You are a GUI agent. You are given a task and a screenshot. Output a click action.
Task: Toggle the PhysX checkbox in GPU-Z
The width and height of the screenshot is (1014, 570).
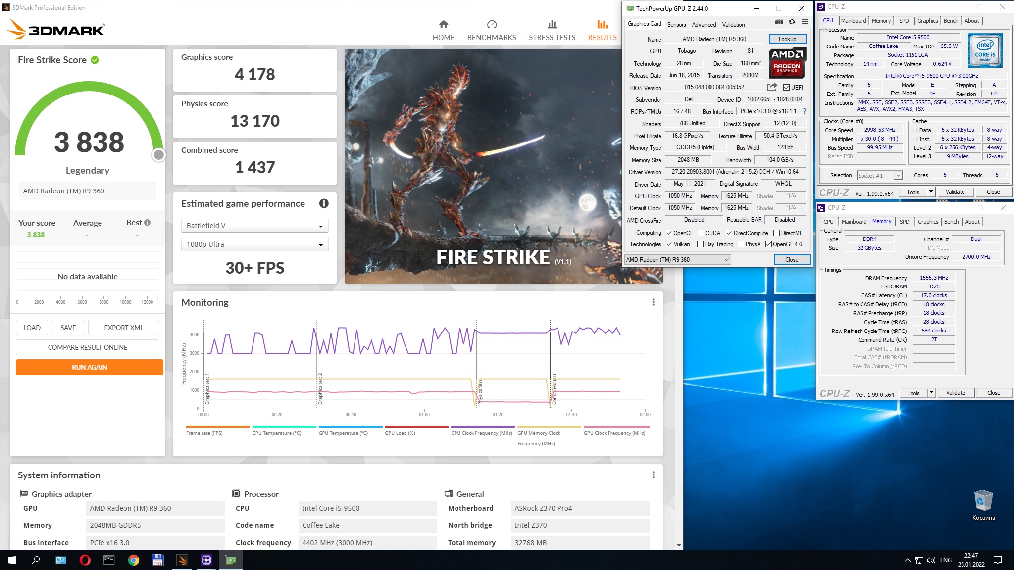pos(741,244)
